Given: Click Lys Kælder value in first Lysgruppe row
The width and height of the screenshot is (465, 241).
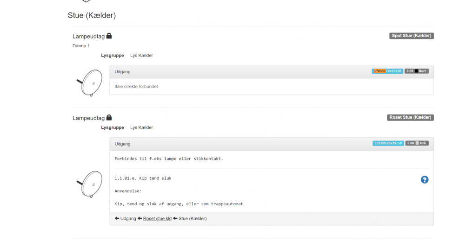Looking at the screenshot, I should click(x=141, y=56).
